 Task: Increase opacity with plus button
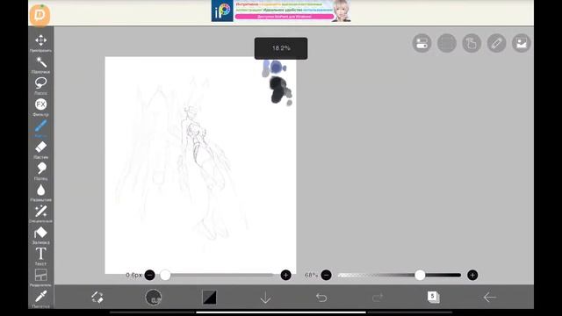point(472,275)
